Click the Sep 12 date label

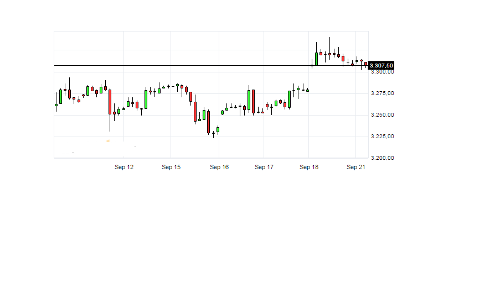pyautogui.click(x=124, y=167)
